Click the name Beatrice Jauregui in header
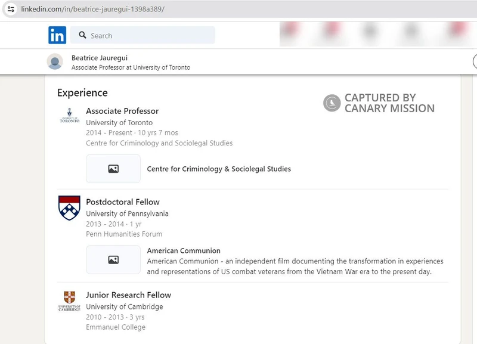 click(100, 58)
